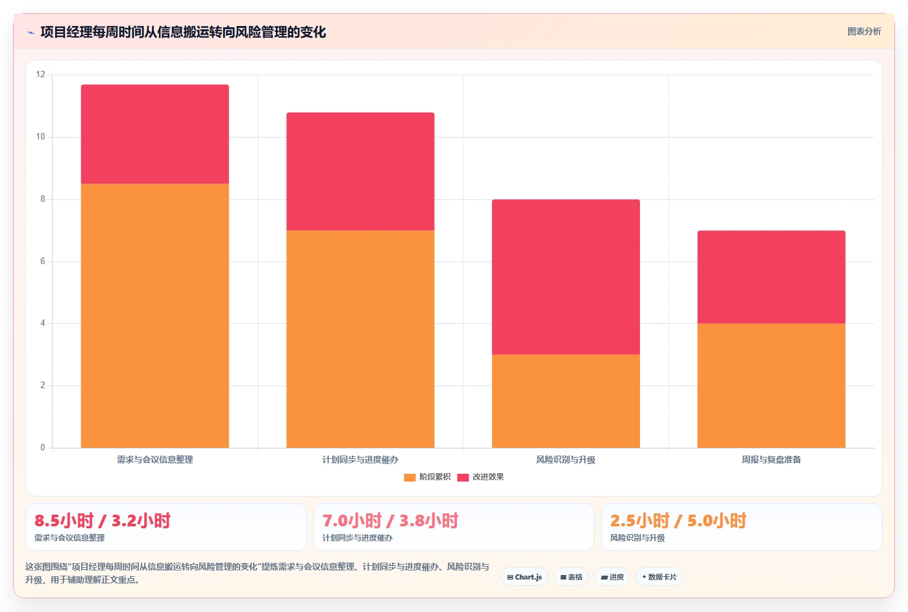The width and height of the screenshot is (908, 612).
Task: Click the x-axis label 风险识别与升级
Action: 566,459
